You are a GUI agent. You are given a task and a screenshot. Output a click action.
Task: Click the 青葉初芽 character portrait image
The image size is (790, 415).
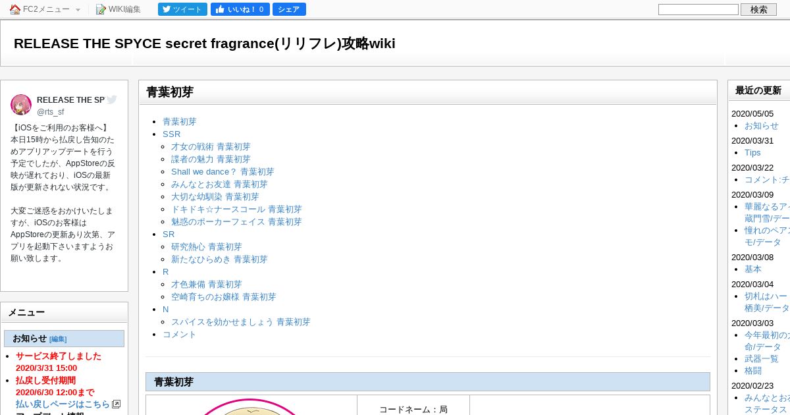click(251, 406)
